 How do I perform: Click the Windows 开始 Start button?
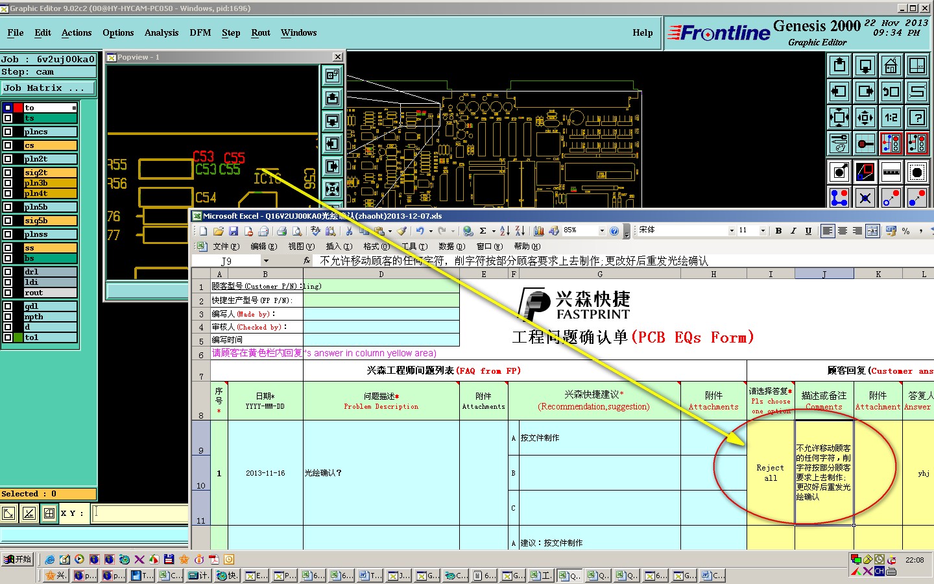click(x=18, y=559)
